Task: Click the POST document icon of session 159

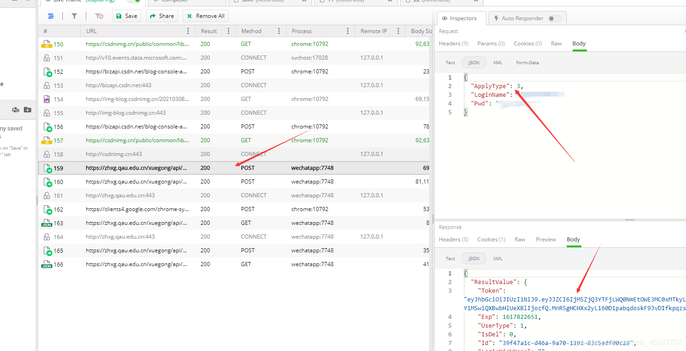Action: 47,168
